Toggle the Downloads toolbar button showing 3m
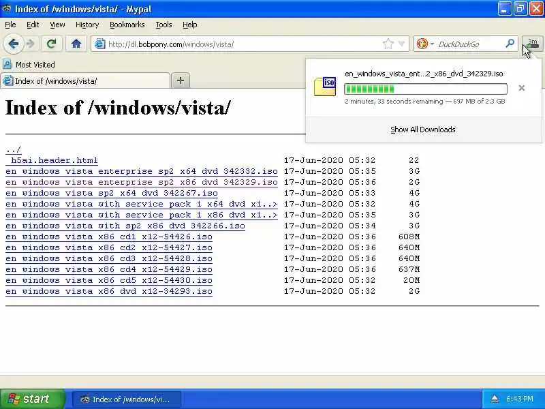The width and height of the screenshot is (545, 409). tap(533, 44)
